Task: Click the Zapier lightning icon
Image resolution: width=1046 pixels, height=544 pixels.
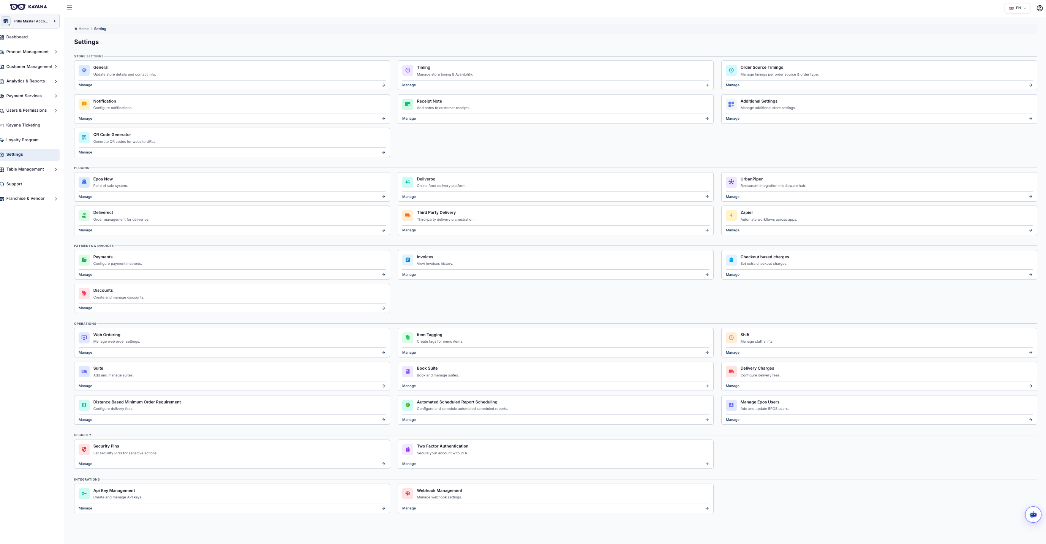Action: (x=731, y=215)
